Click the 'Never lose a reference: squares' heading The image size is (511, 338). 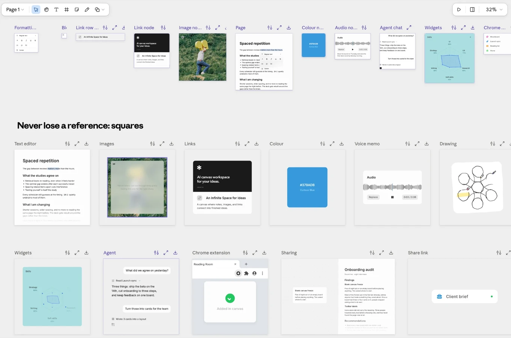(x=80, y=126)
